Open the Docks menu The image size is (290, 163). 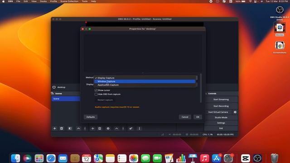tap(43, 1)
